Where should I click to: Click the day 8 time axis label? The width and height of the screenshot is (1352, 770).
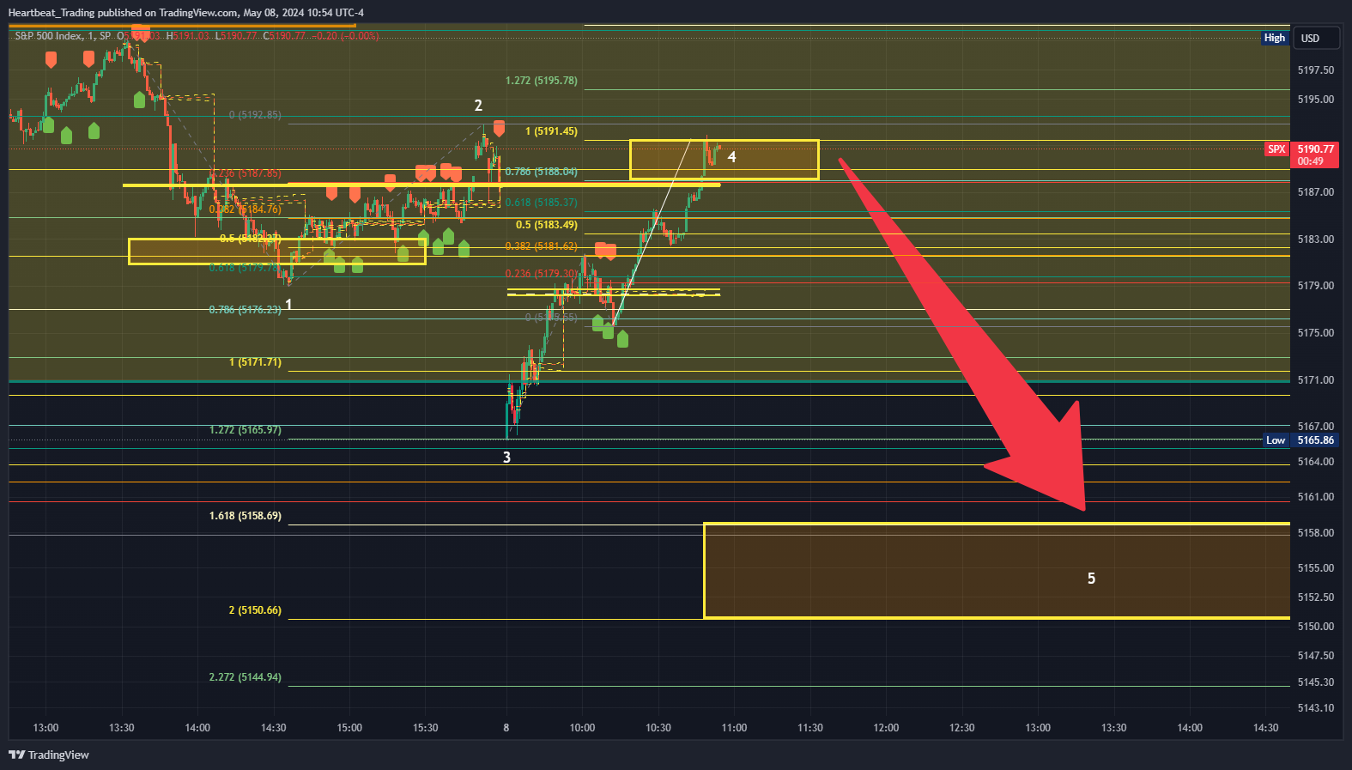point(506,728)
